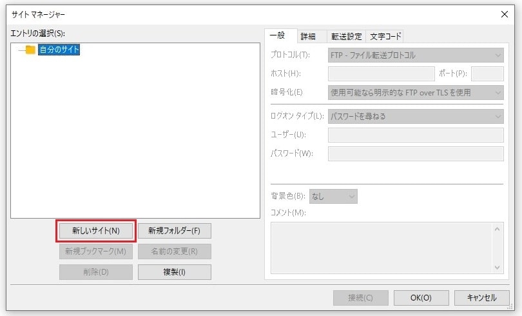Click the yellow folder icon beside 自分のサイト
The width and height of the screenshot is (522, 316).
pos(30,50)
